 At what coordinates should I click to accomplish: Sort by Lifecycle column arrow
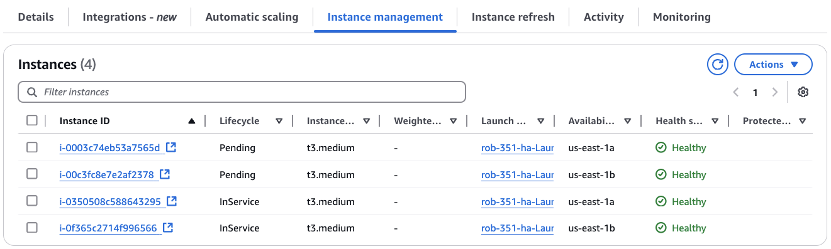[x=279, y=121]
